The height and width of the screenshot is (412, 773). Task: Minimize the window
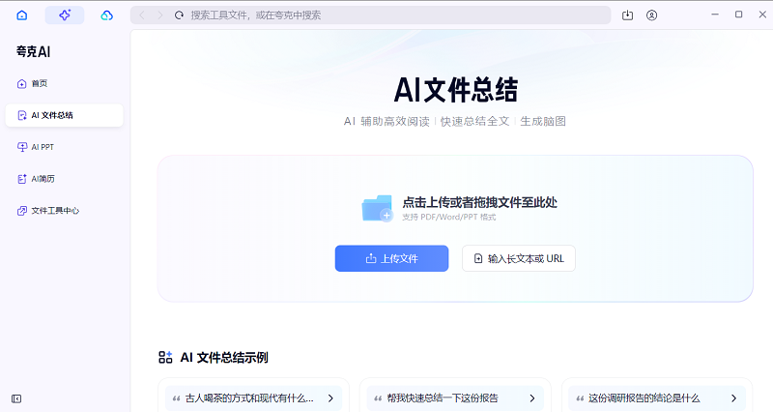pos(715,15)
